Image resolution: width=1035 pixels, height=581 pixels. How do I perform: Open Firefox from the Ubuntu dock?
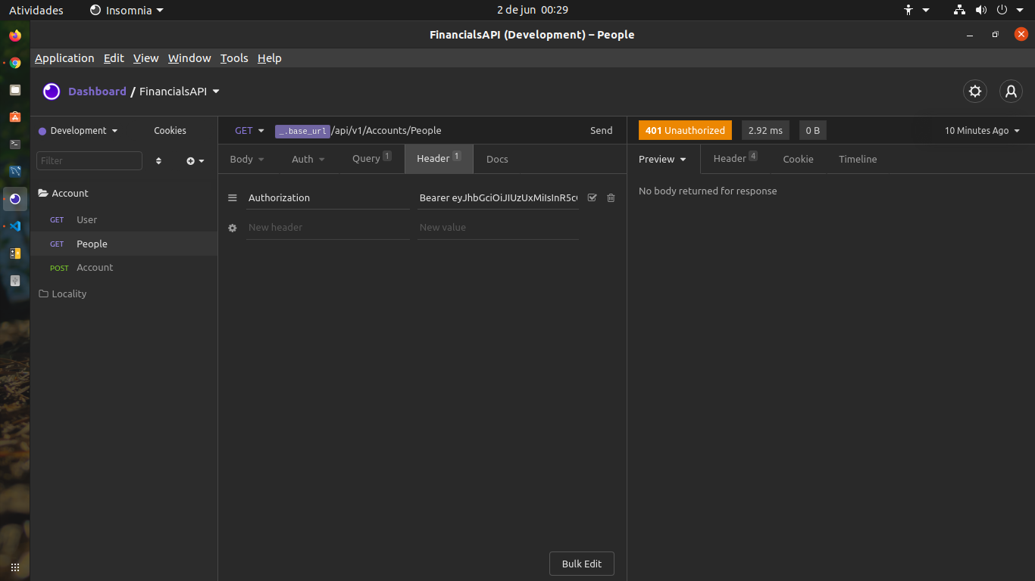[x=15, y=36]
